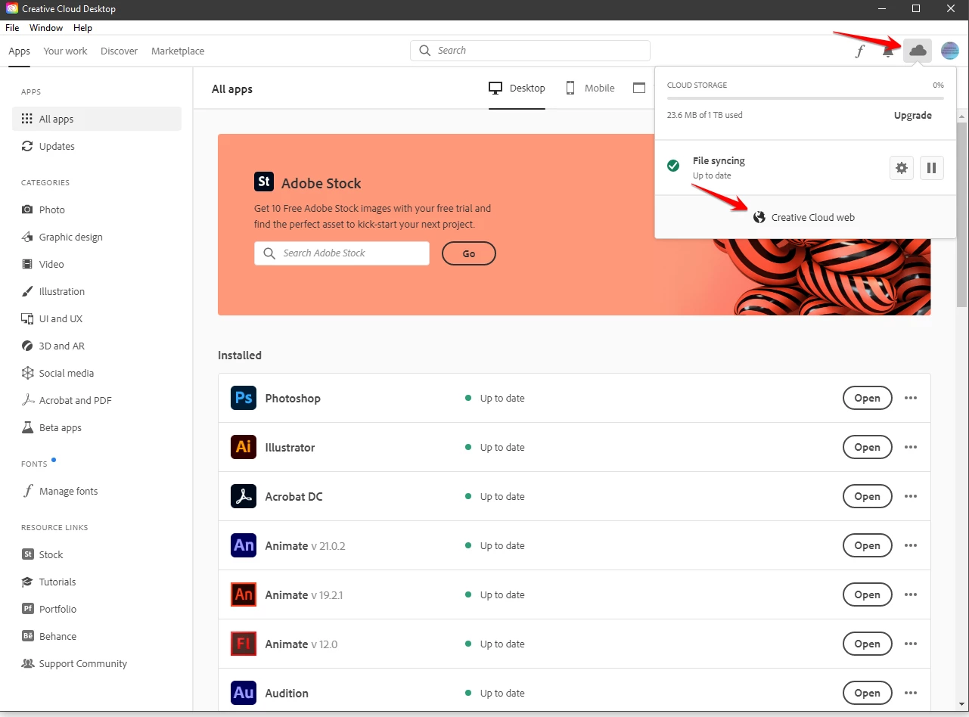The width and height of the screenshot is (969, 717).
Task: Open Animate v 19.2.1
Action: 868,594
